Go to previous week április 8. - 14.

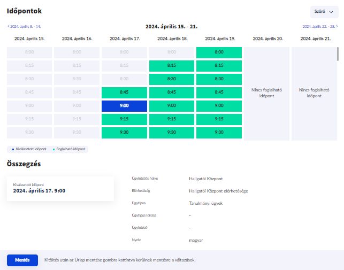[24, 26]
